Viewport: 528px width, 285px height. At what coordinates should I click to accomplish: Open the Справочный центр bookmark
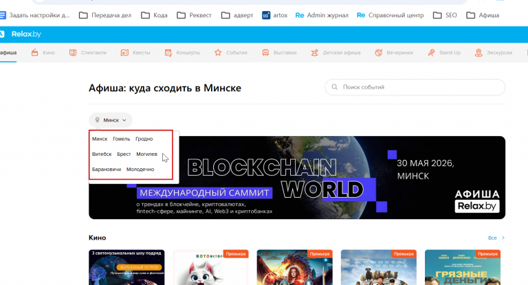coord(390,15)
